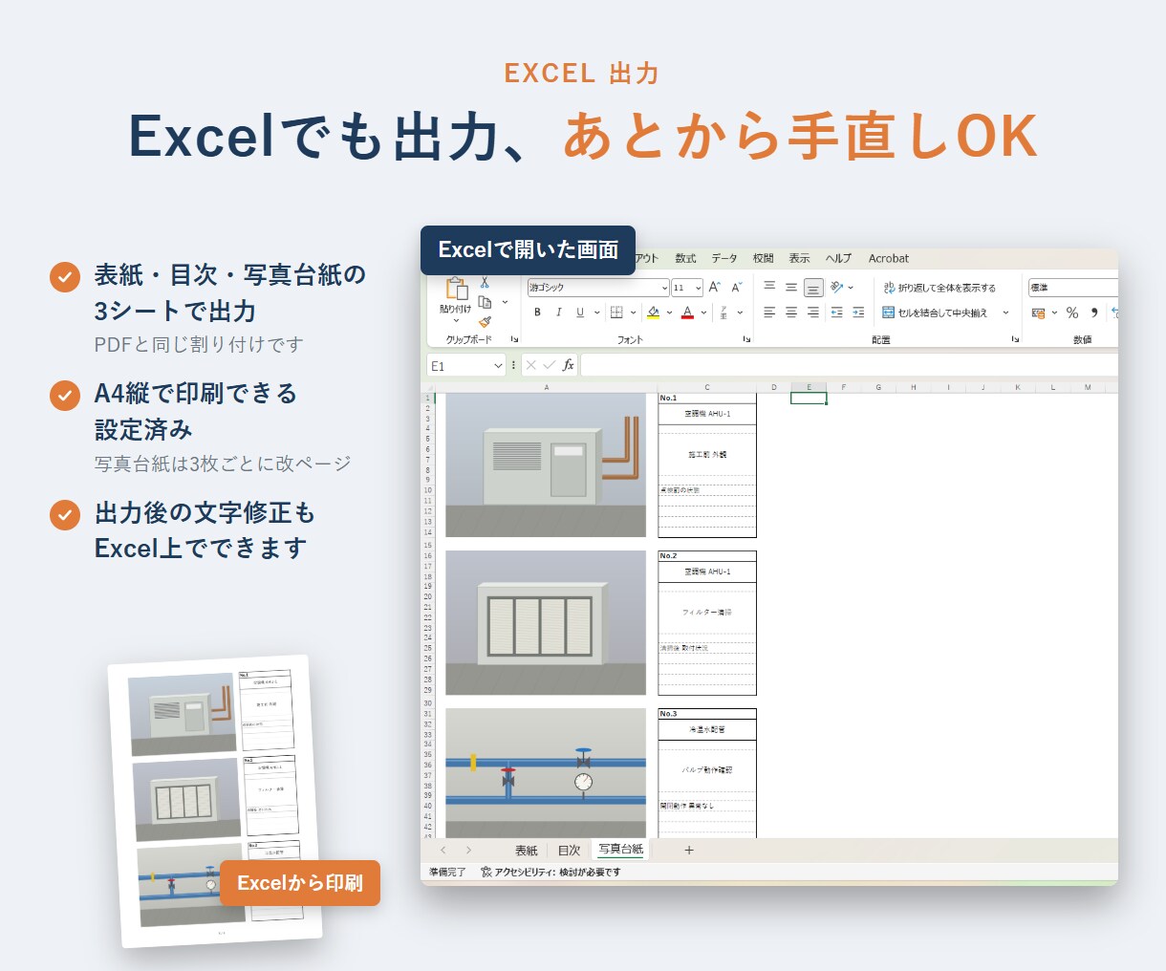The image size is (1166, 971).
Task: Switch to the 表紙 sheet tab
Action: (526, 851)
